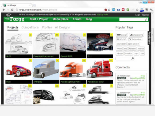
Task: Click the author name in 22 minutes ago comment
Action: (139, 95)
